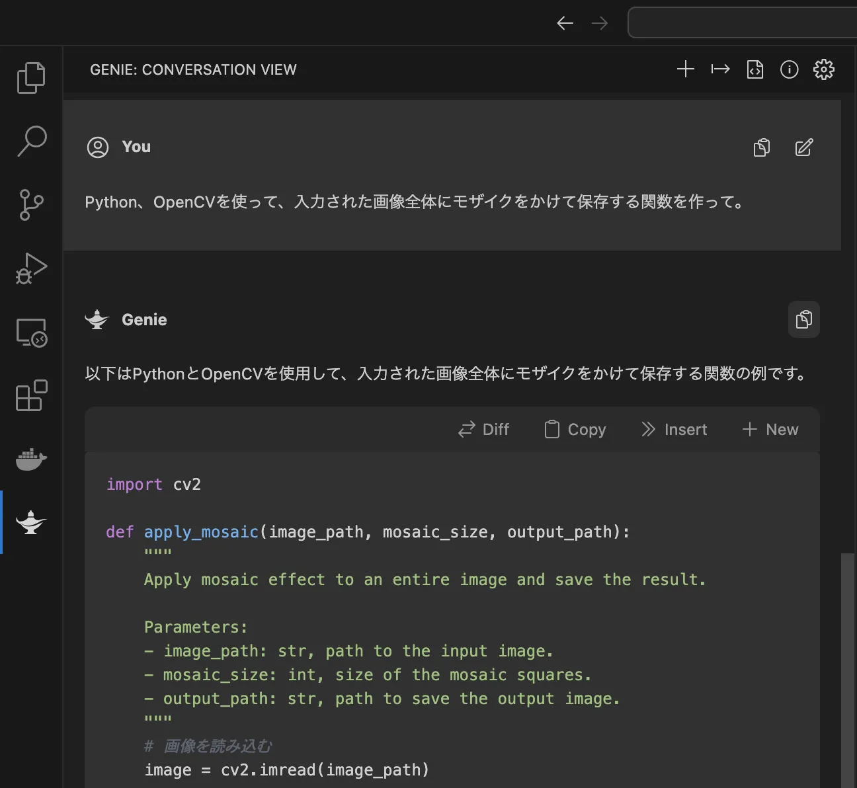Start a new Genie conversation with the plus icon
Viewport: 857px width, 788px height.
686,69
